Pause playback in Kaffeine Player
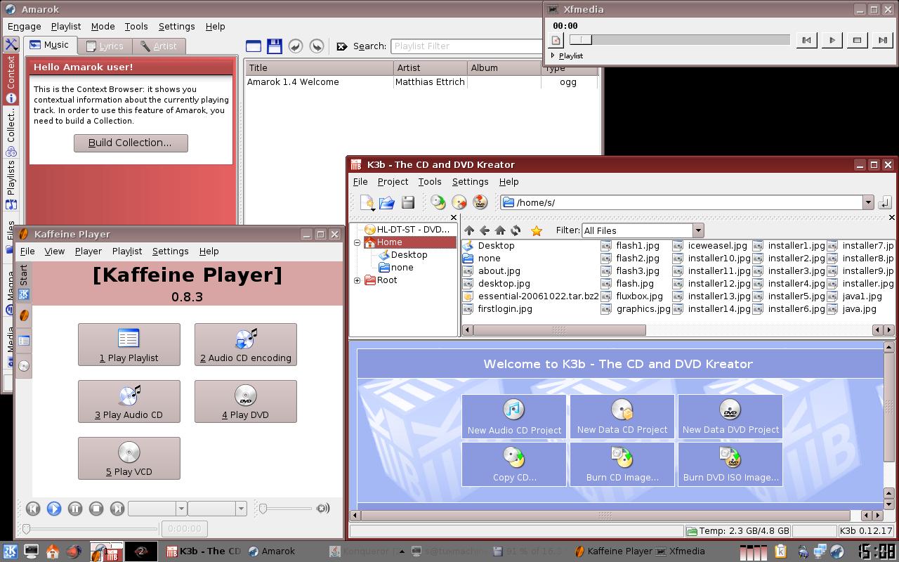 75,509
